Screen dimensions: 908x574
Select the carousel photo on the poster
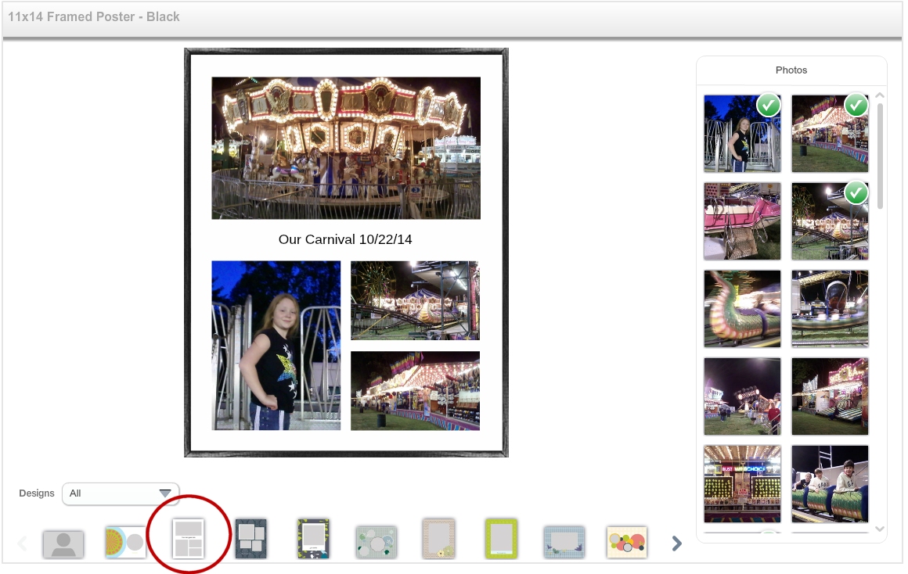coord(346,148)
